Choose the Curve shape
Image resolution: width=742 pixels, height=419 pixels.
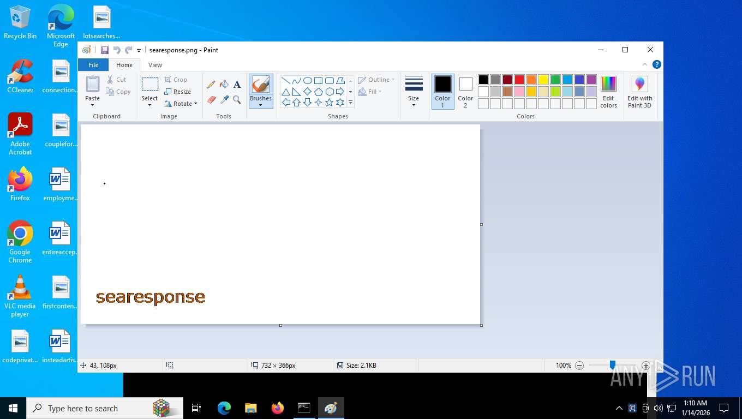click(297, 80)
